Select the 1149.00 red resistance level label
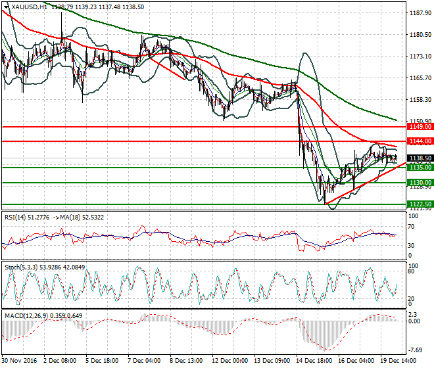434x368 pixels. coord(420,127)
